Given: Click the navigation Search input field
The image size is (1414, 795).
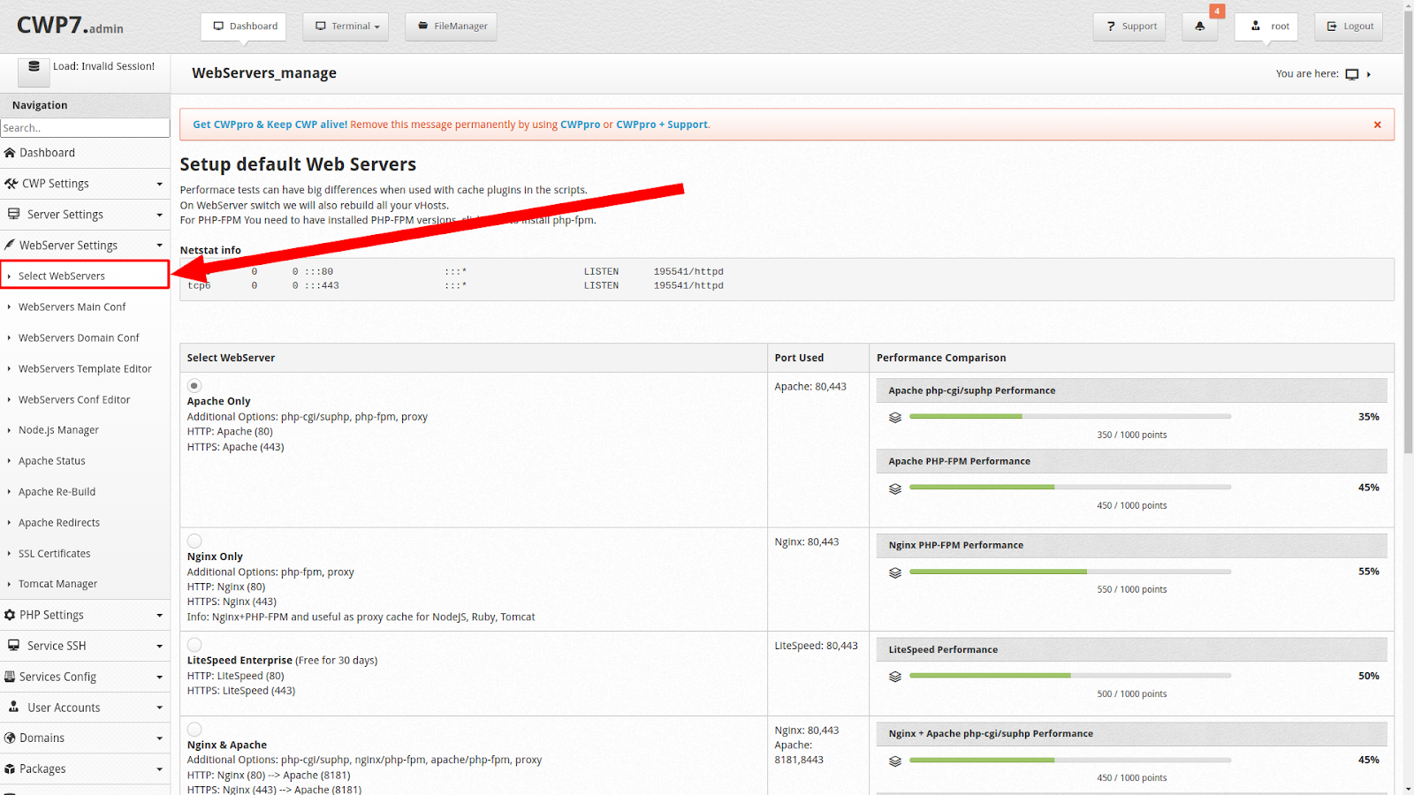Looking at the screenshot, I should click(x=85, y=128).
